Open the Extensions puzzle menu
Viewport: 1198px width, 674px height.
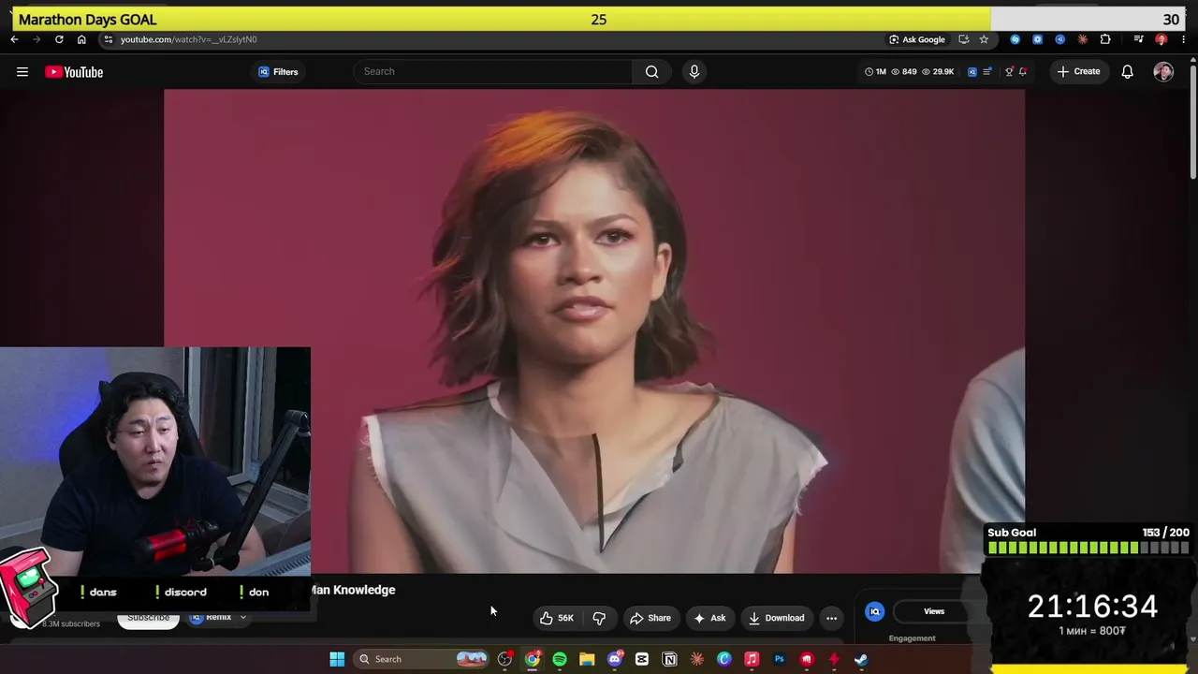1105,39
